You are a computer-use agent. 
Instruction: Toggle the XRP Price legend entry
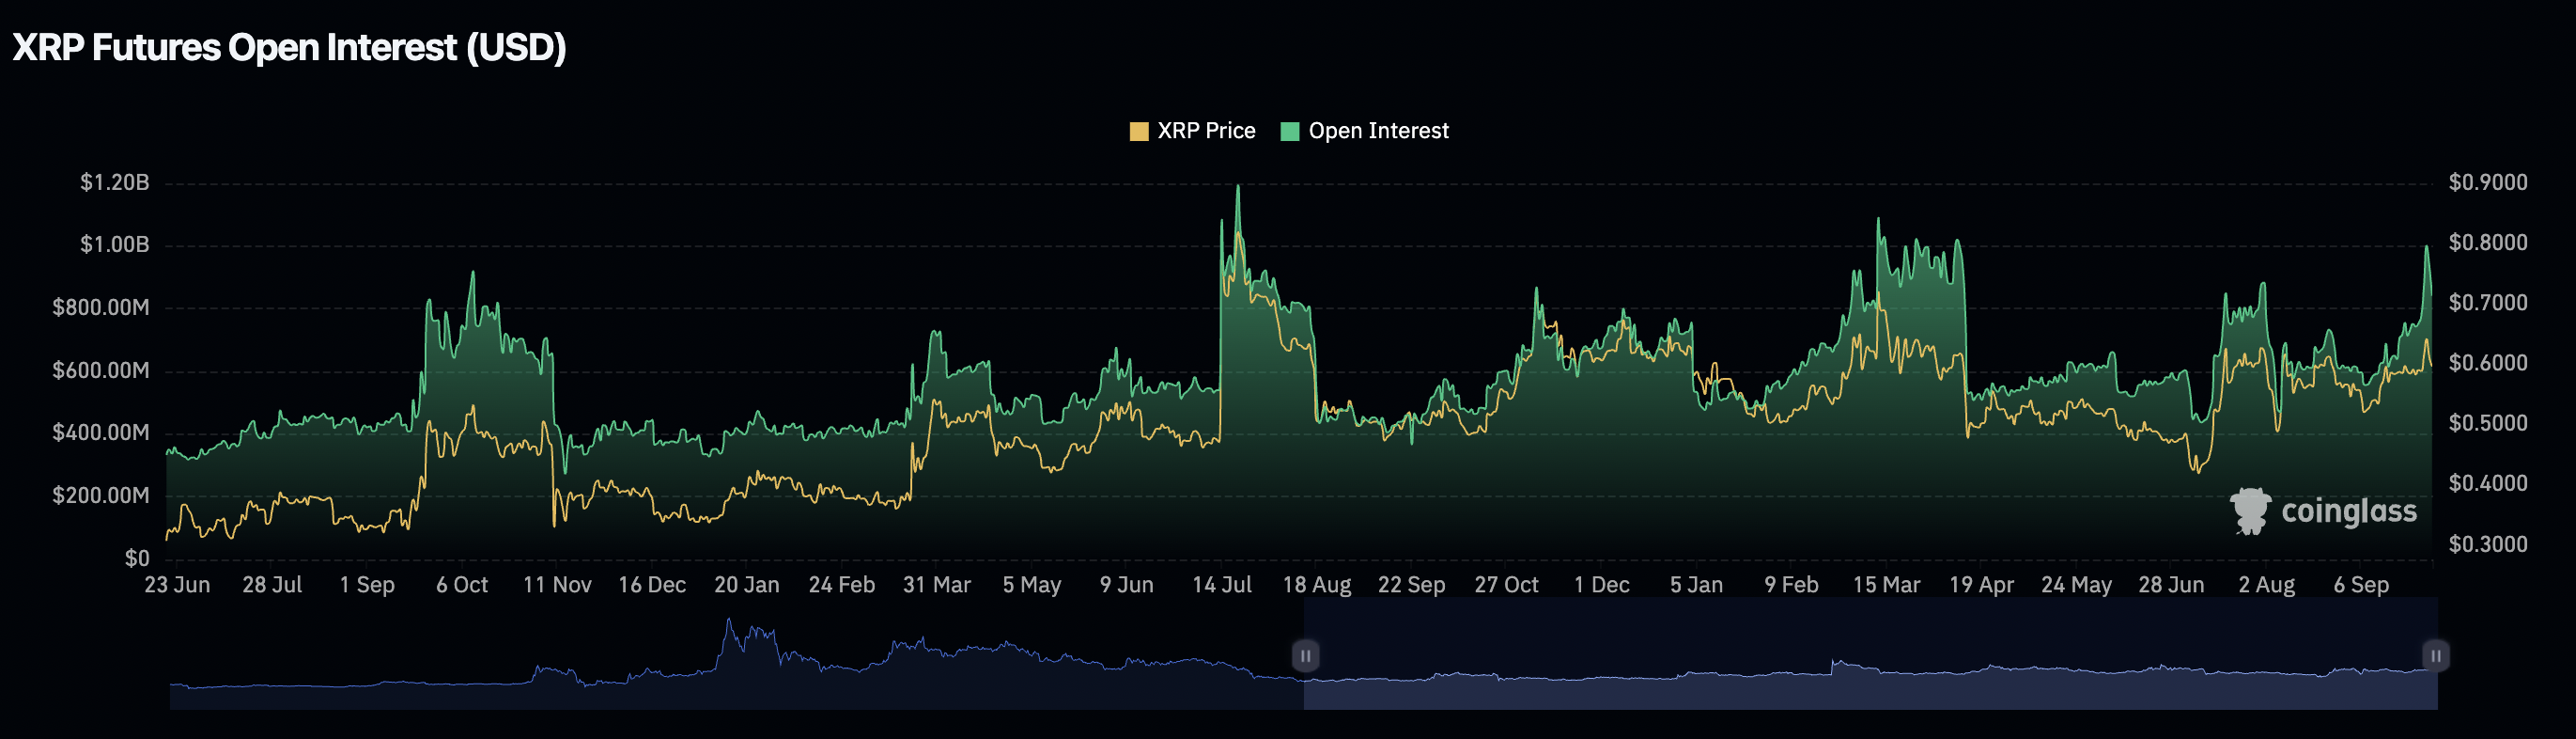(1192, 132)
